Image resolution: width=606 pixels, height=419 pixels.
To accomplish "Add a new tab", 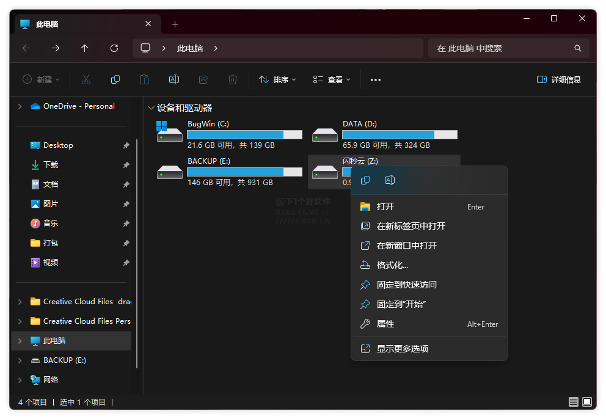I will click(x=175, y=24).
